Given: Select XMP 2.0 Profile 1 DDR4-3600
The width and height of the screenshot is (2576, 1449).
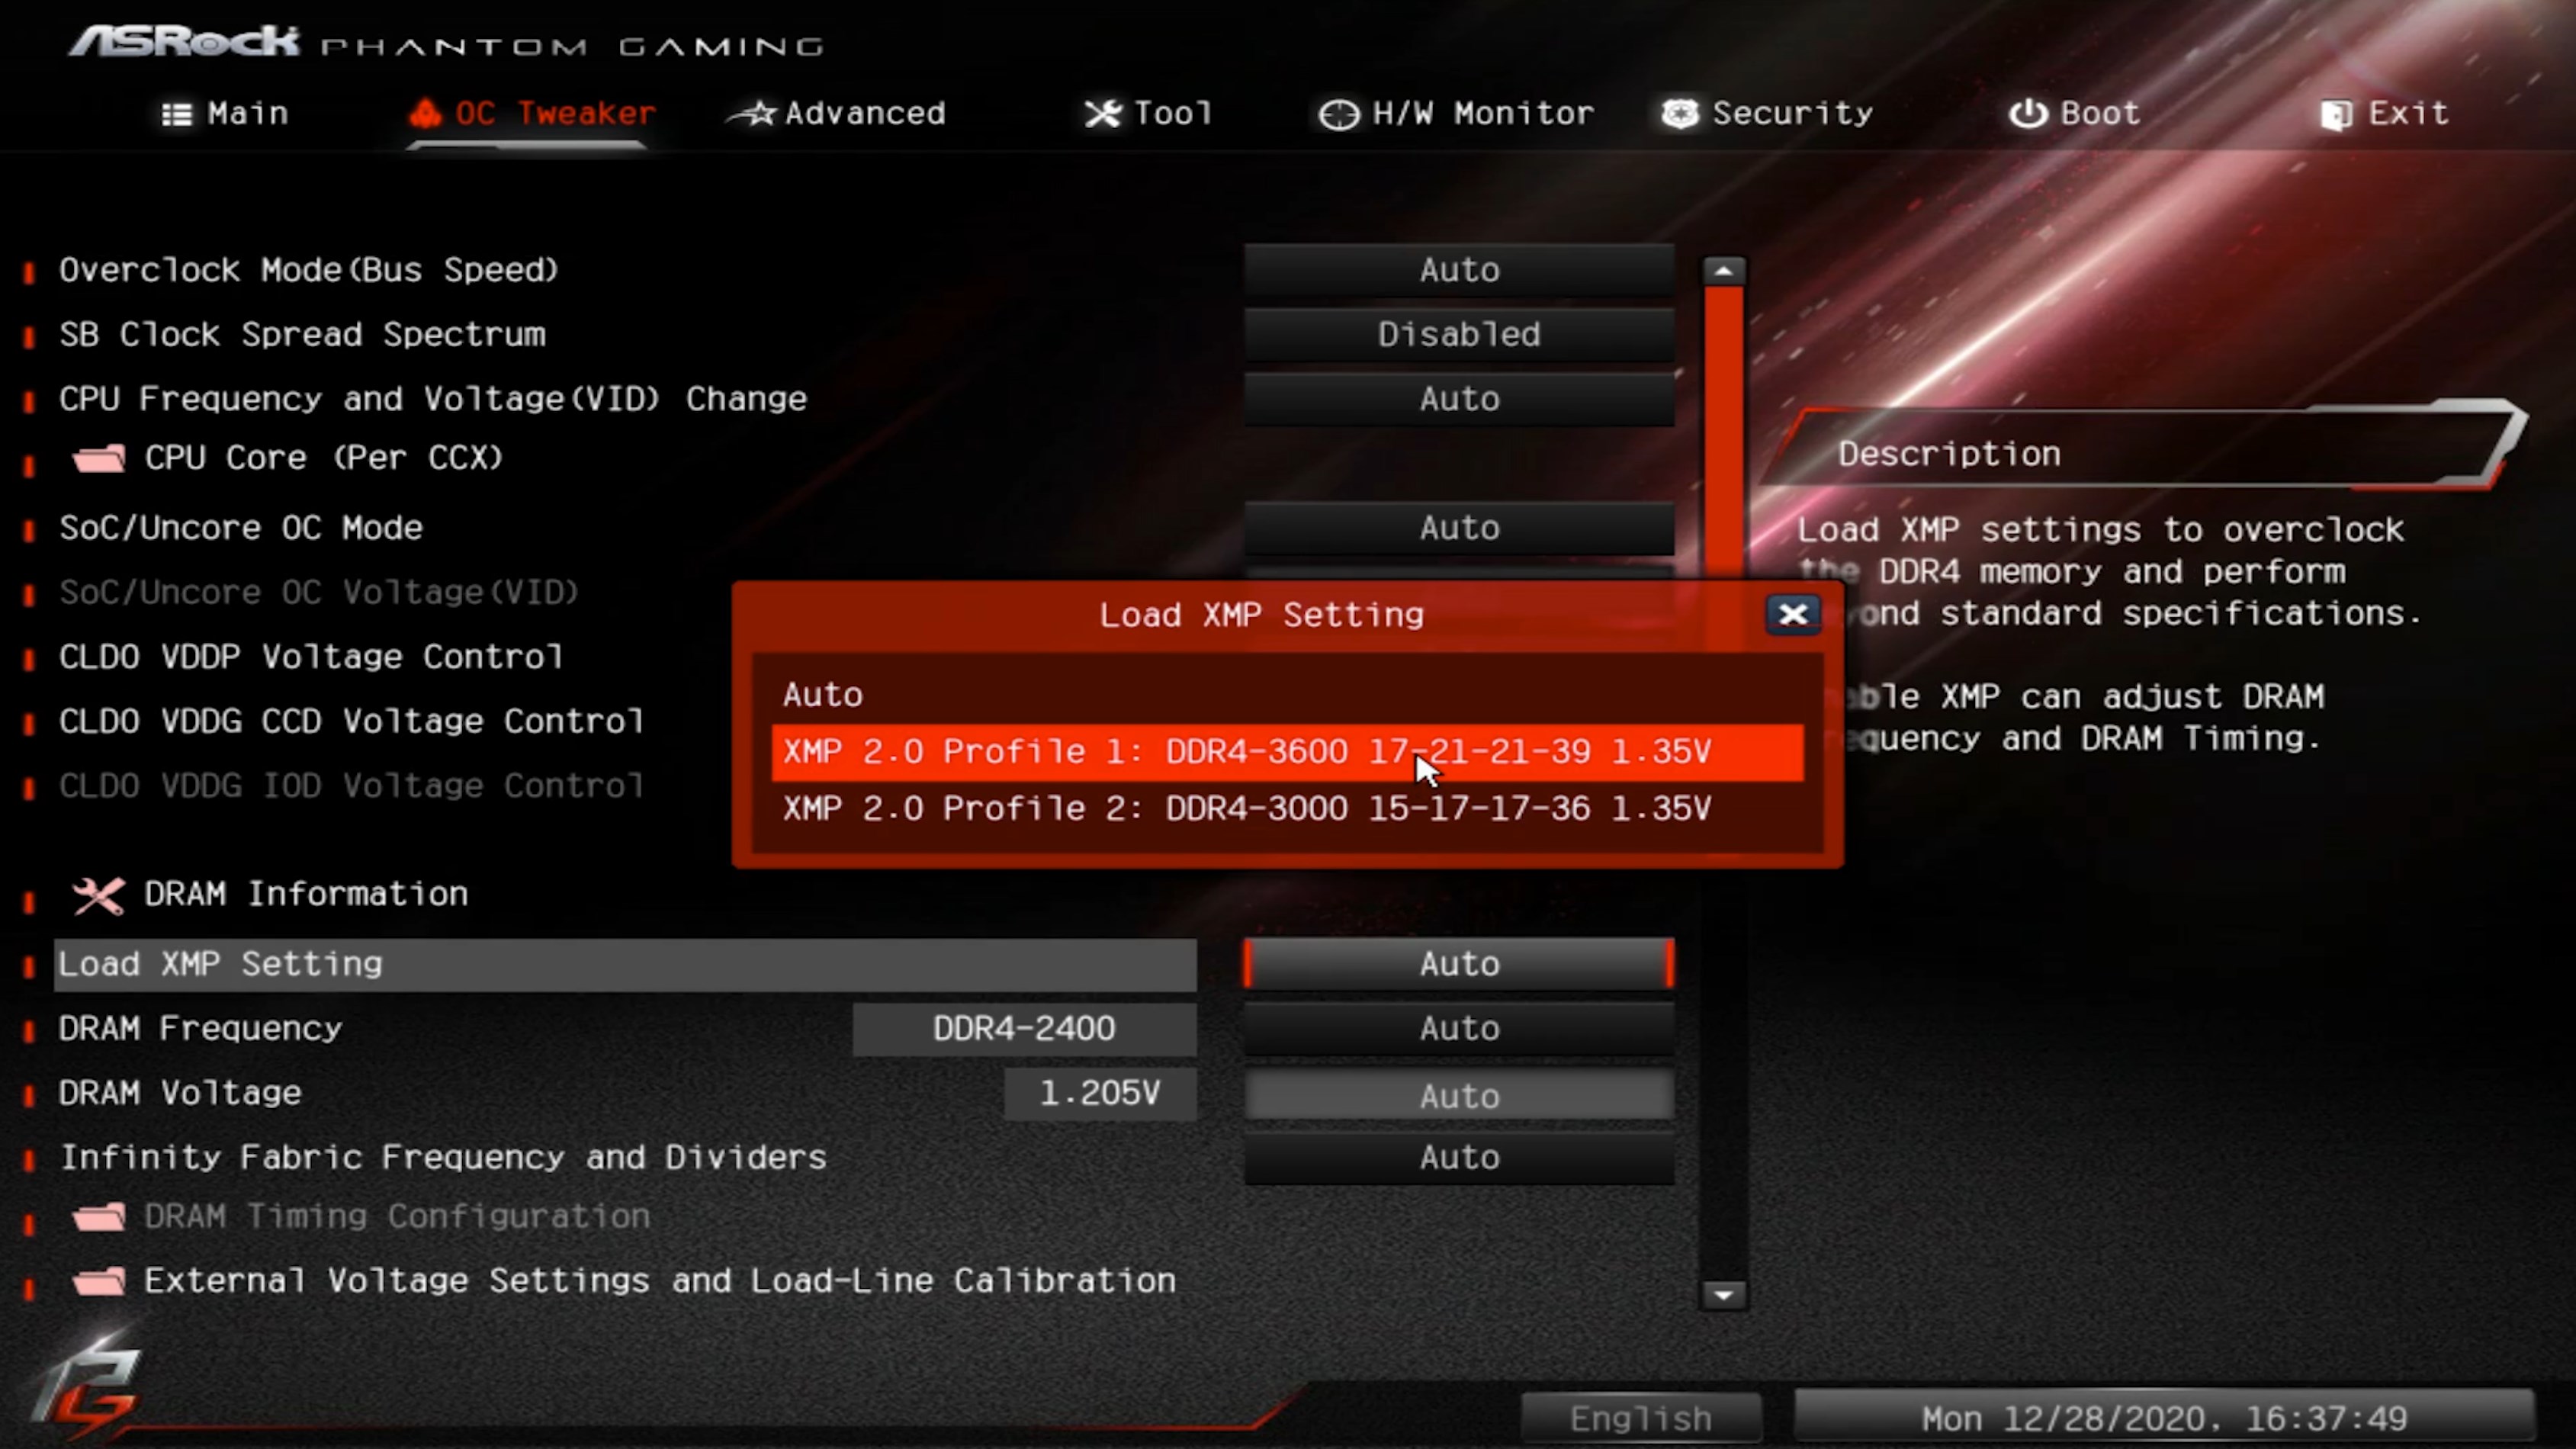Looking at the screenshot, I should coord(1287,751).
